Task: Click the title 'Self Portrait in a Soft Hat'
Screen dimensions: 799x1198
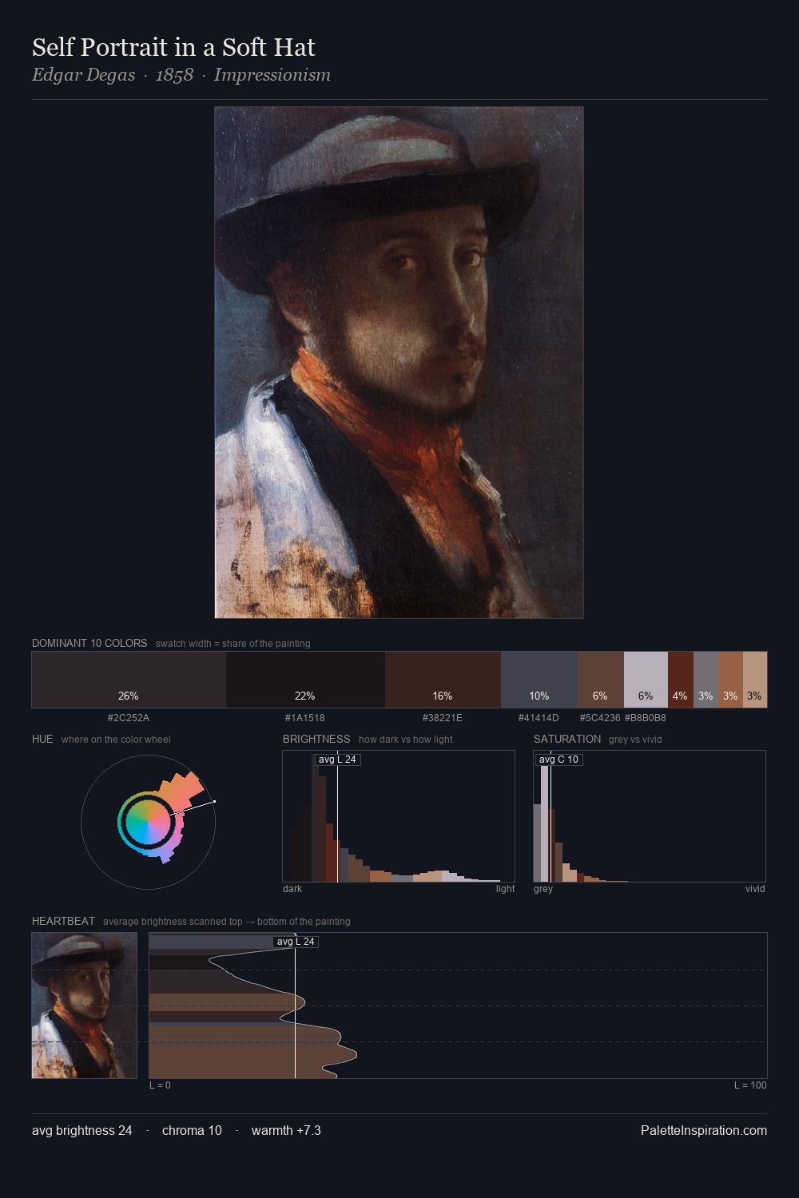Action: point(173,47)
